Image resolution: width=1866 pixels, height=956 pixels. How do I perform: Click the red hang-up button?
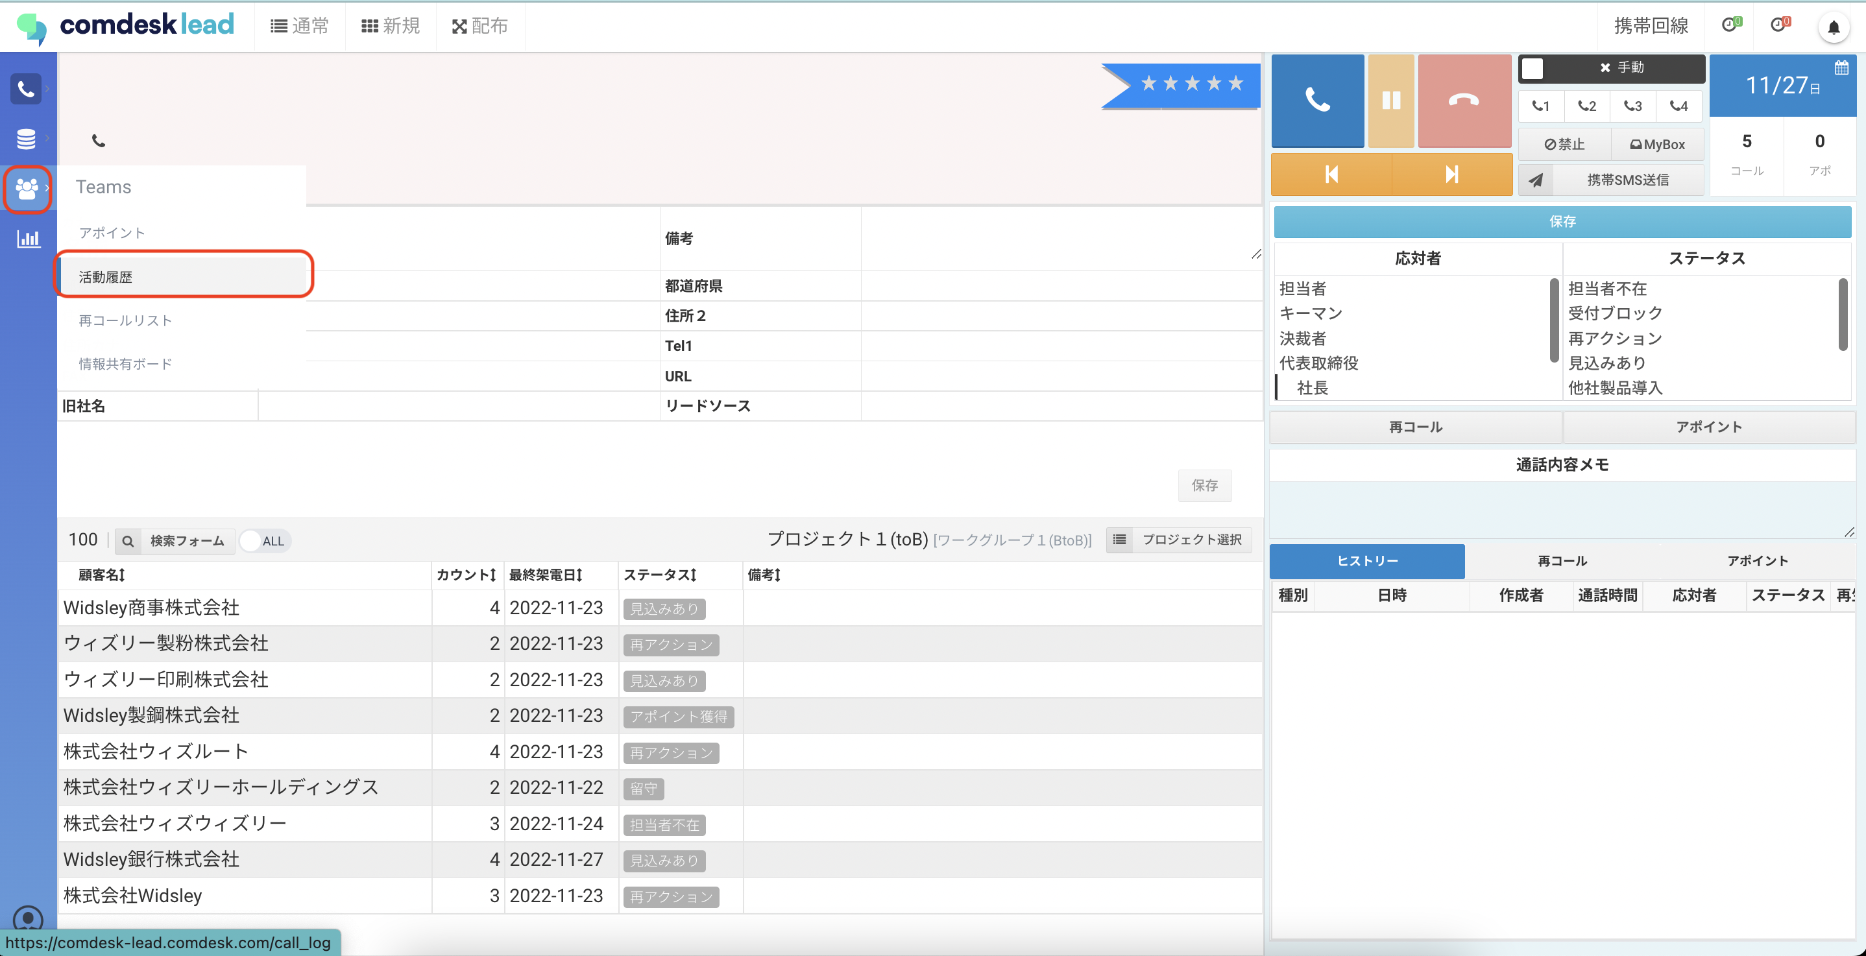click(x=1463, y=101)
